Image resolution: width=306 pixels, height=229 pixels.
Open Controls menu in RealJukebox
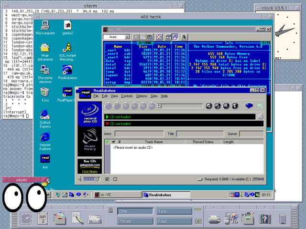point(127,96)
